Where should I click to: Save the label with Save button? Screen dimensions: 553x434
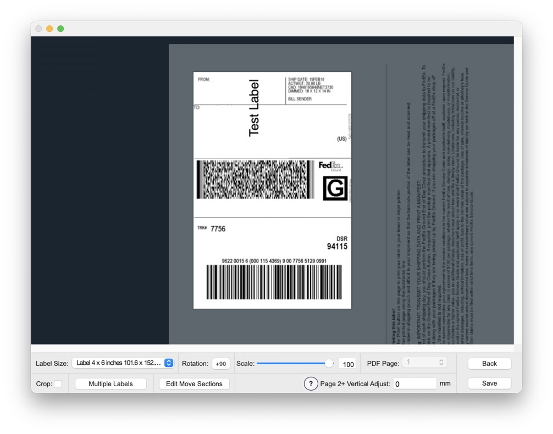click(489, 383)
